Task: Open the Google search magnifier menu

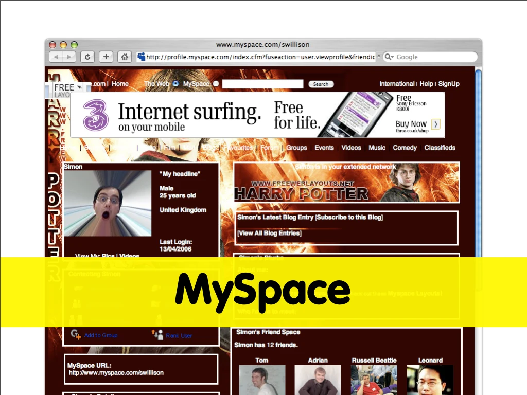Action: pos(389,57)
